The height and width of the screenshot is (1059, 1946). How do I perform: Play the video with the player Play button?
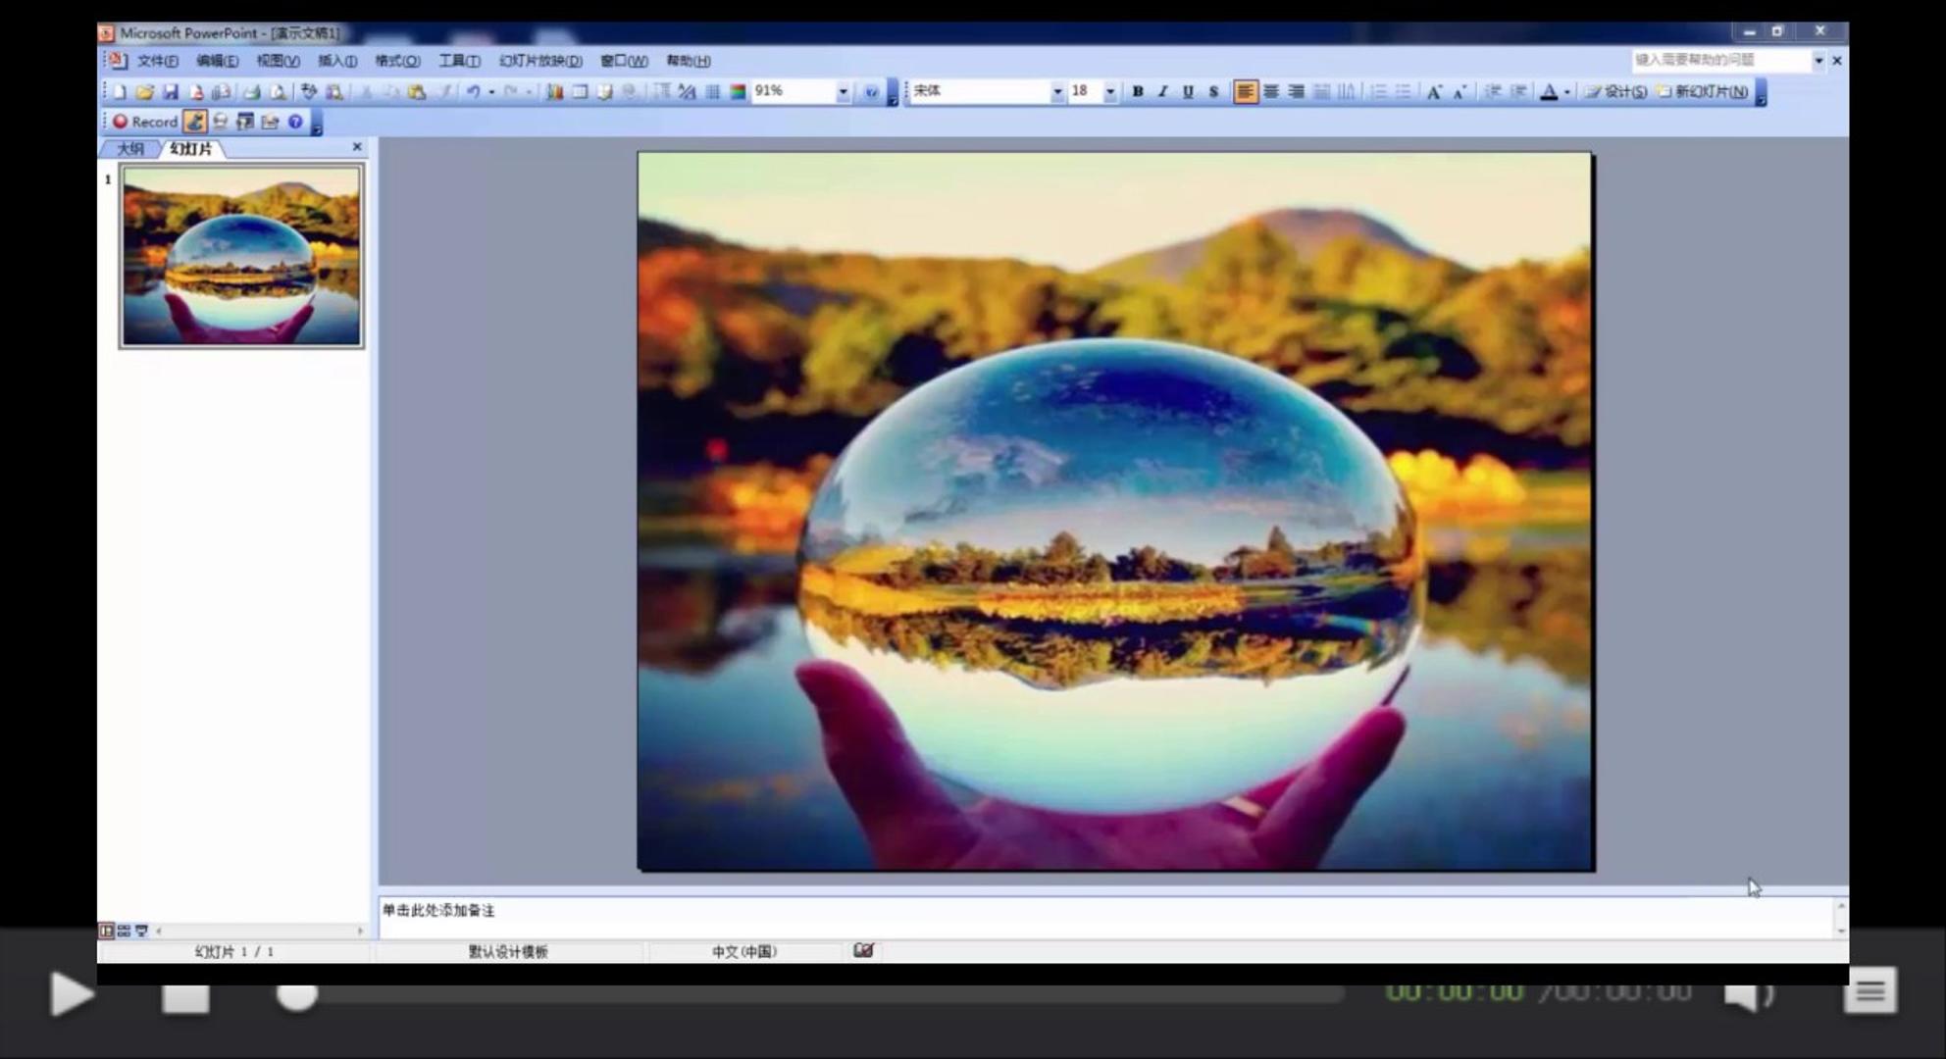pyautogui.click(x=72, y=993)
